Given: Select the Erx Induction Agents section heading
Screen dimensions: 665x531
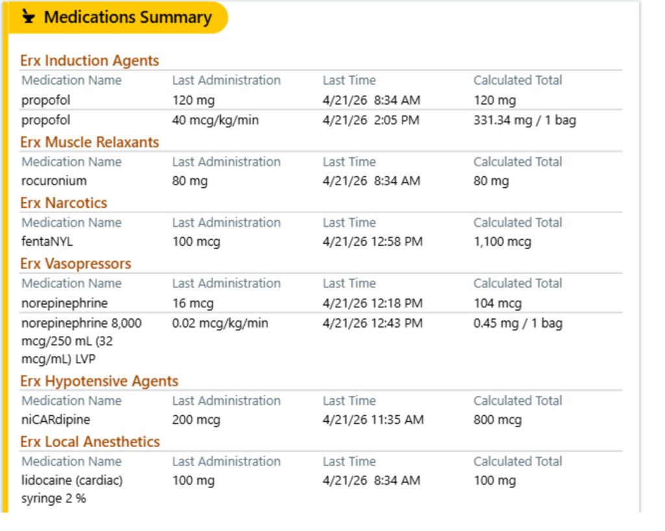Looking at the screenshot, I should pyautogui.click(x=90, y=60).
